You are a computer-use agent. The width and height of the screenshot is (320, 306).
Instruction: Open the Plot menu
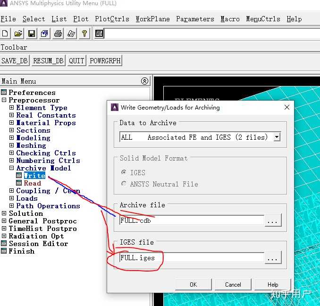tap(81, 19)
